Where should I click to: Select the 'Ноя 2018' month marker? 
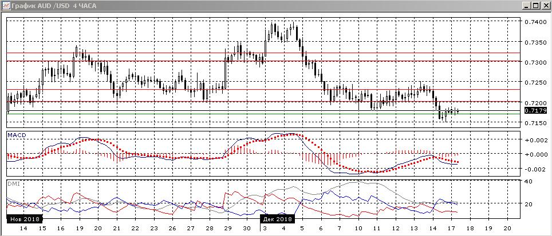point(25,219)
